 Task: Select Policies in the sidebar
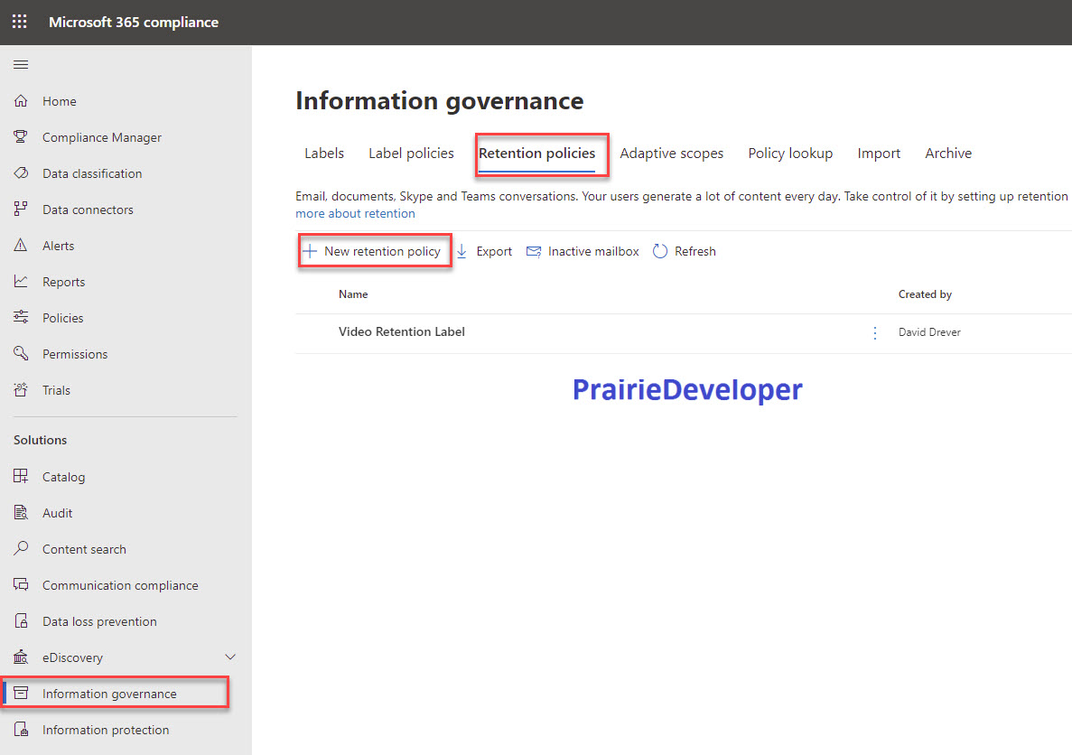(x=63, y=318)
